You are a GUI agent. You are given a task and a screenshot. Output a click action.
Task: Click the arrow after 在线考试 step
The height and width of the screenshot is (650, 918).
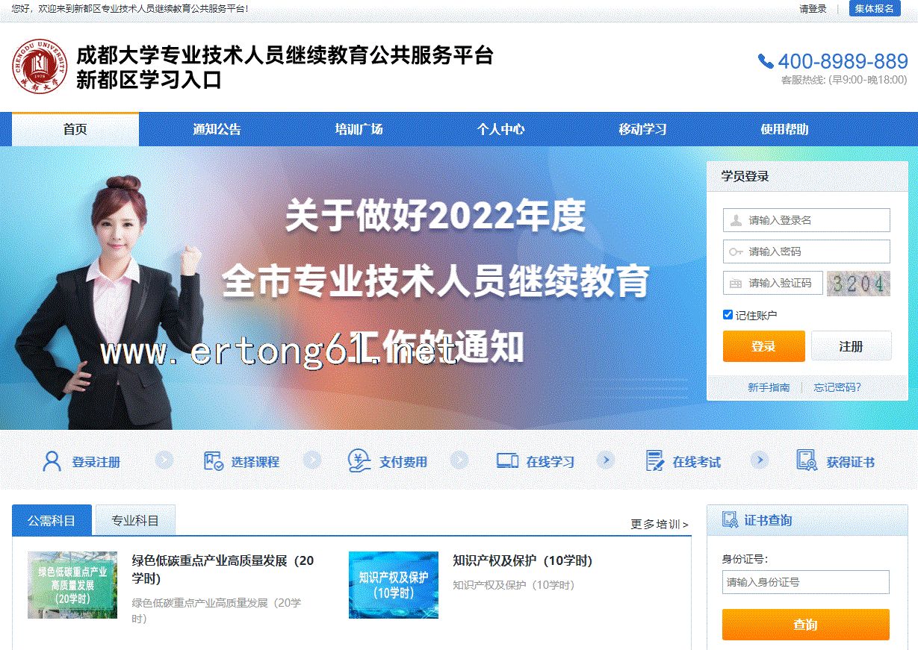[759, 460]
